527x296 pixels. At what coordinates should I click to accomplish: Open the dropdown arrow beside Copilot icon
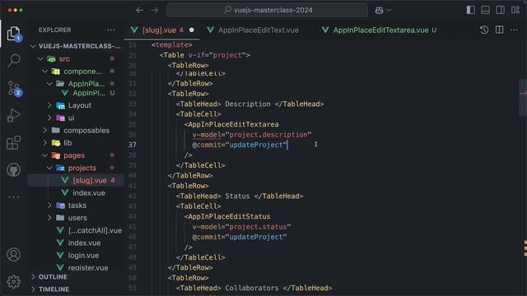[389, 11]
